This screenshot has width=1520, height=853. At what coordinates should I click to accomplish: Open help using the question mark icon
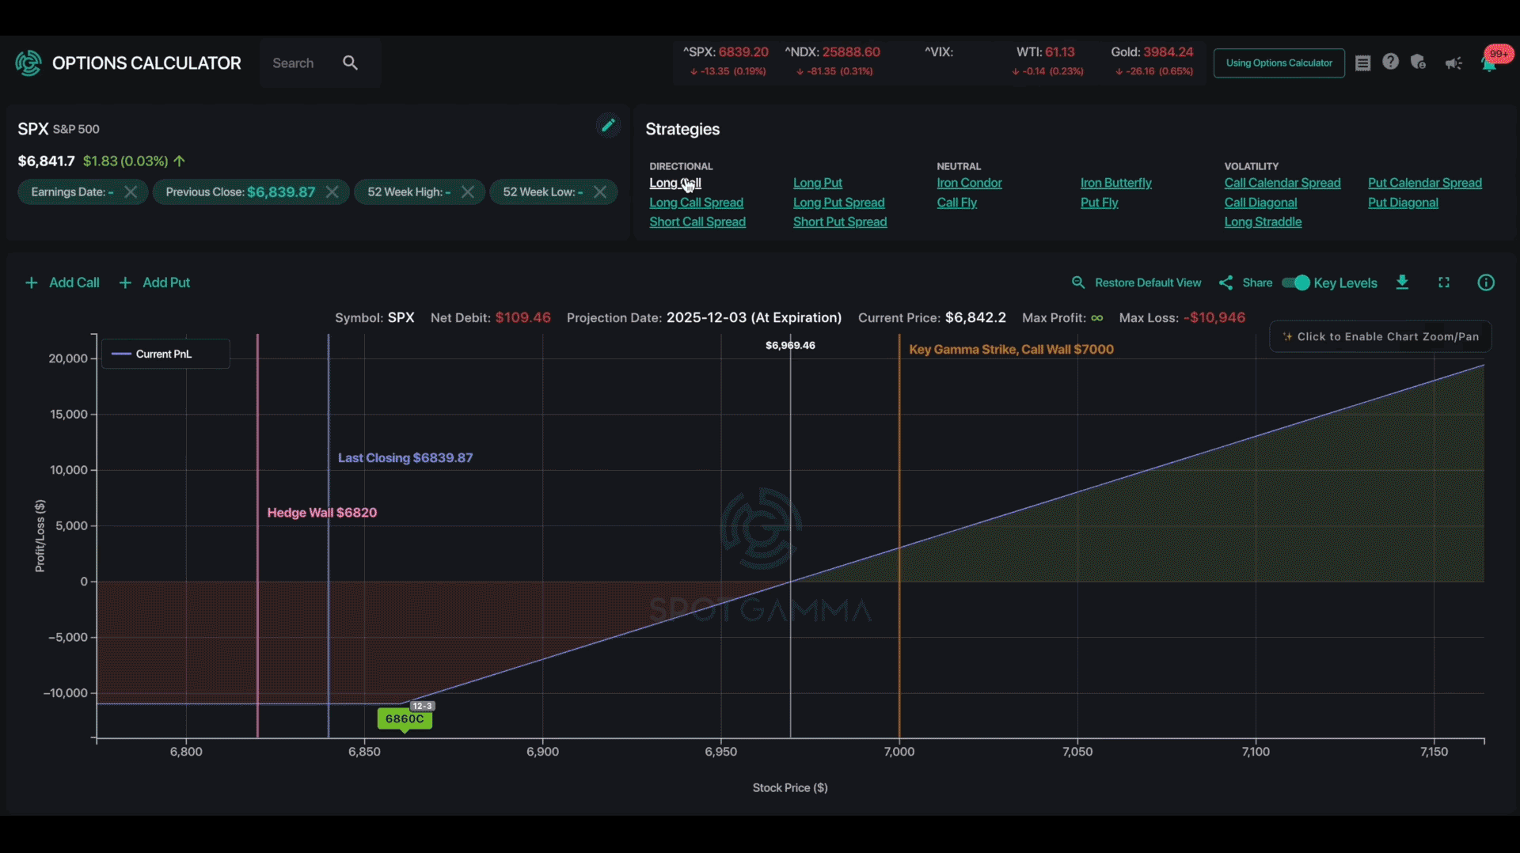click(x=1391, y=62)
